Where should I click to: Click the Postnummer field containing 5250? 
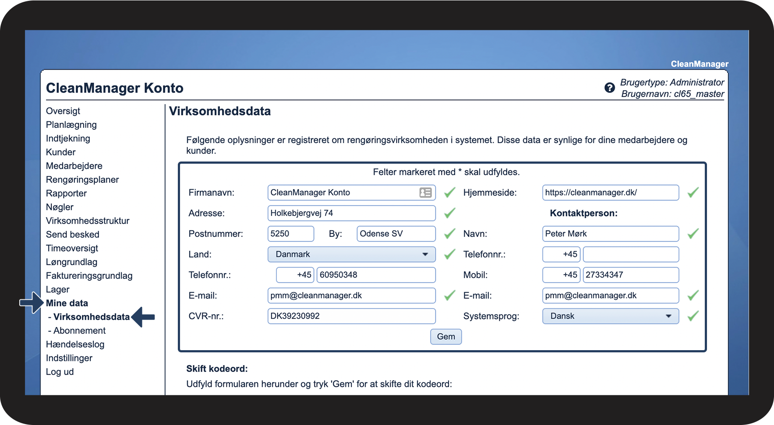click(x=290, y=234)
